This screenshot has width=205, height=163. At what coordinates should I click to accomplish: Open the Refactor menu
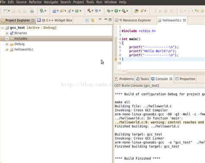(35, 2)
